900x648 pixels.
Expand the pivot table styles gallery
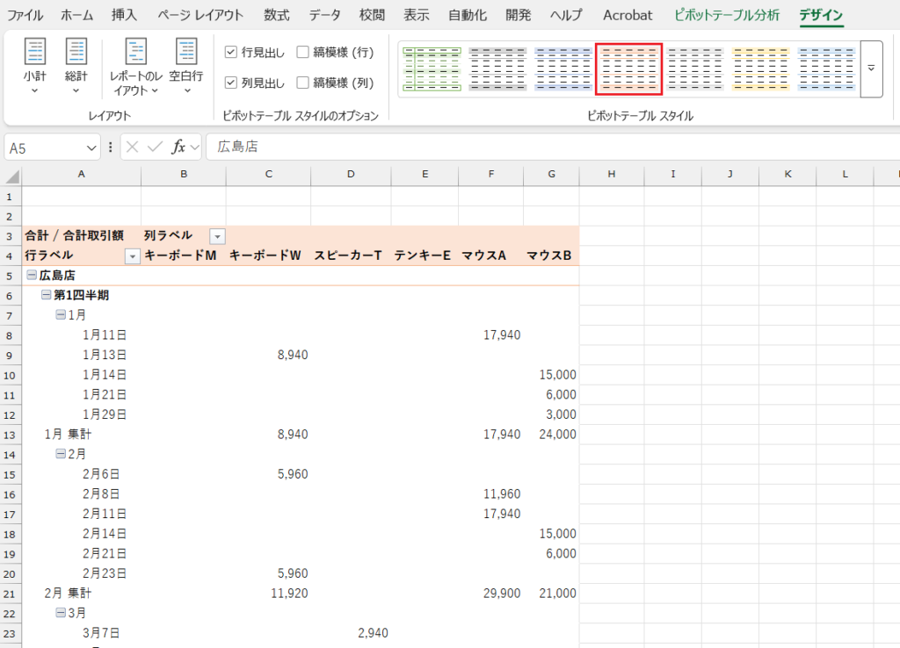coord(871,68)
